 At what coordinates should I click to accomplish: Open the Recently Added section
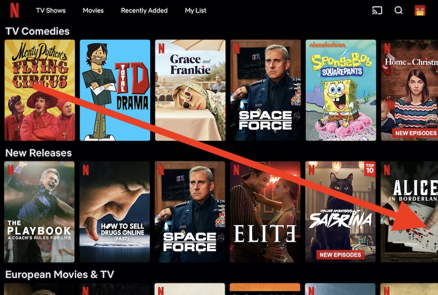point(144,11)
